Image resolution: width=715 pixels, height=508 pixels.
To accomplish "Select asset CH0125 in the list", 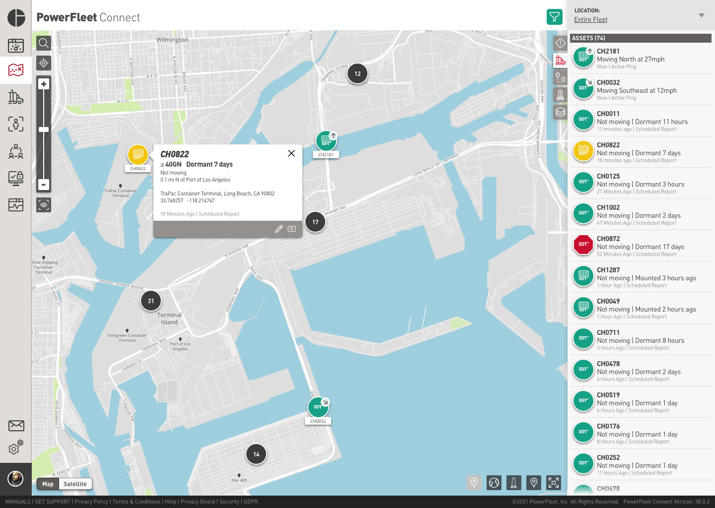I will coord(641,184).
